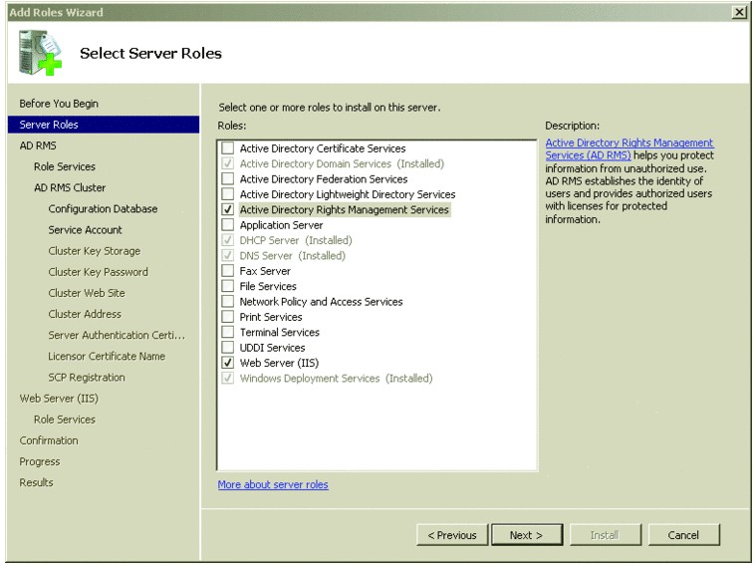Tick the File Services checkbox
Screen dimensions: 755x566
point(228,286)
